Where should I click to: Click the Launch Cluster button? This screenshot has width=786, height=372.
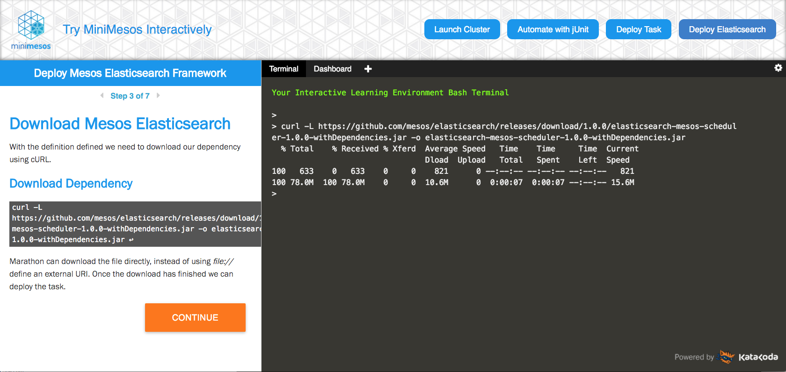[462, 29]
